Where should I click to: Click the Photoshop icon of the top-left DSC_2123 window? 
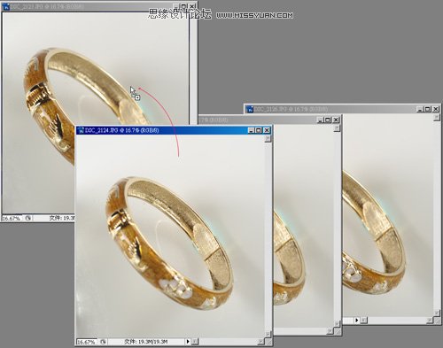(5, 7)
